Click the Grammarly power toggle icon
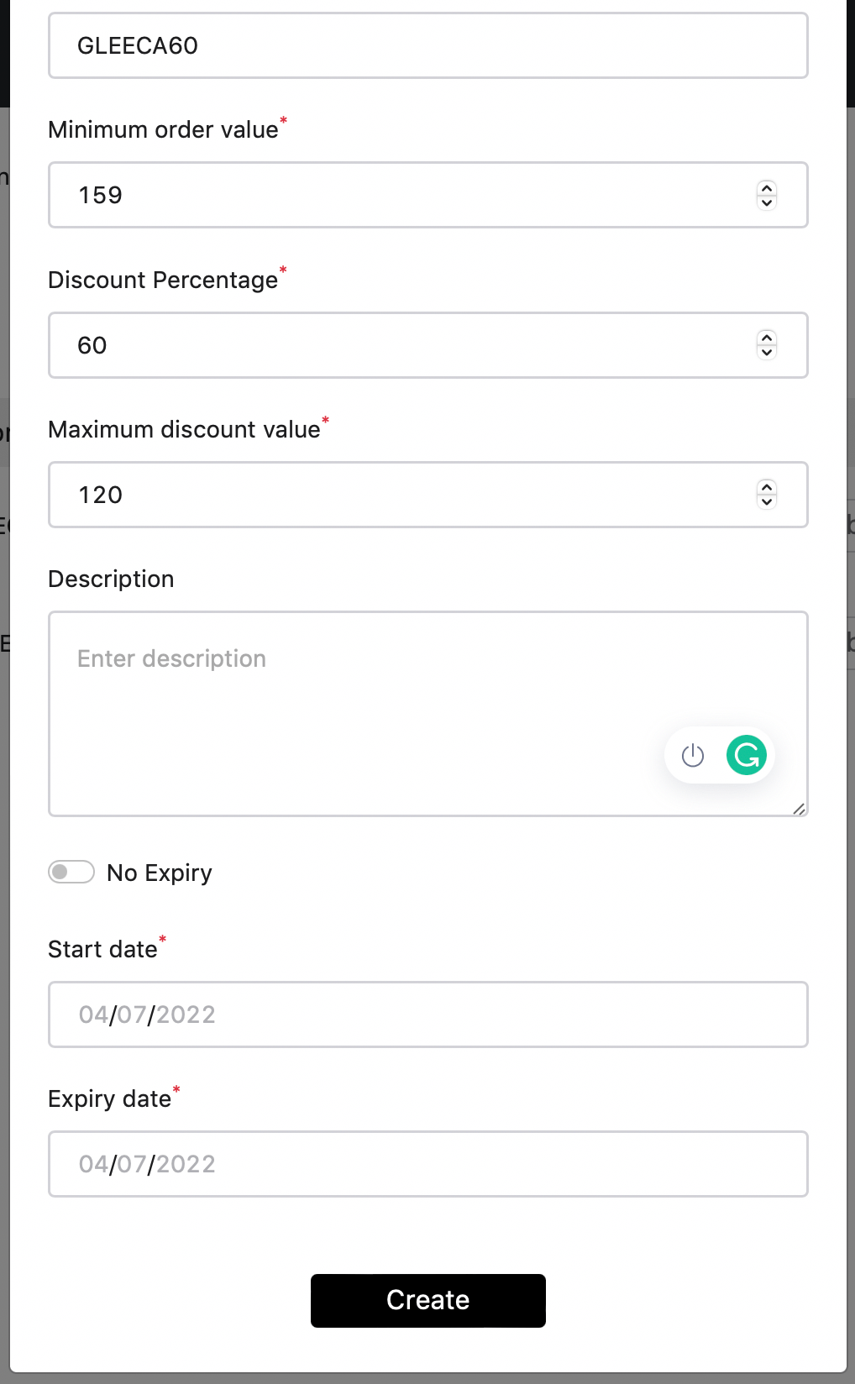Screen dimensions: 855x1384 [x=693, y=755]
